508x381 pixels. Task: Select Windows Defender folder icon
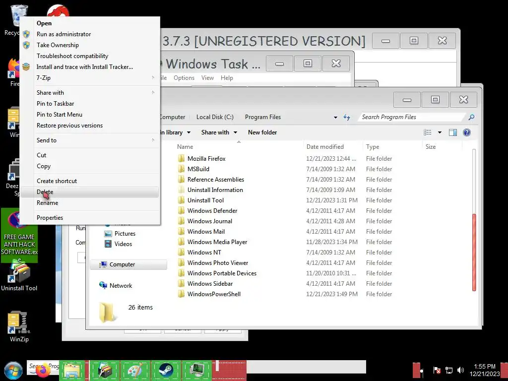pos(182,210)
